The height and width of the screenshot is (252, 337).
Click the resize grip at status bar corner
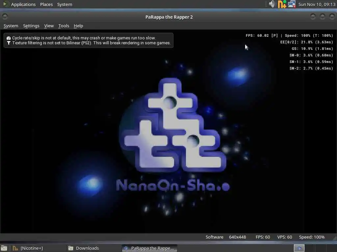click(335, 238)
